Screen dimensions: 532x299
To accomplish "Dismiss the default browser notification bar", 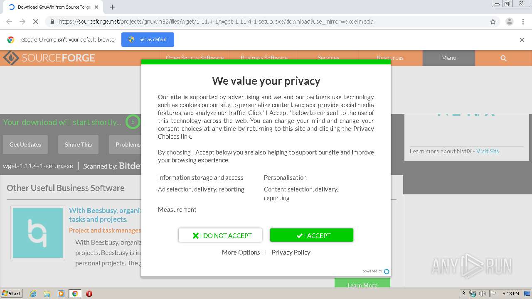I will 522,40.
